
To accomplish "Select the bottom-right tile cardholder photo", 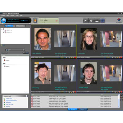I will [89, 73].
